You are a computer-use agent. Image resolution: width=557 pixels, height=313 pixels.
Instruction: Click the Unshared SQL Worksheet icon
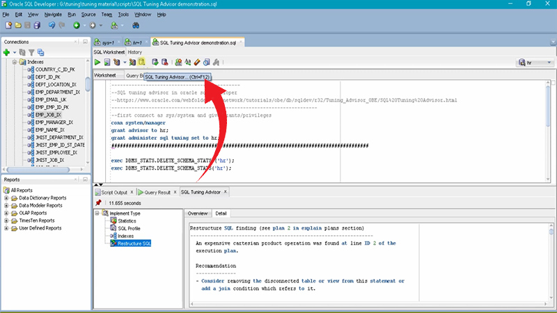[178, 63]
